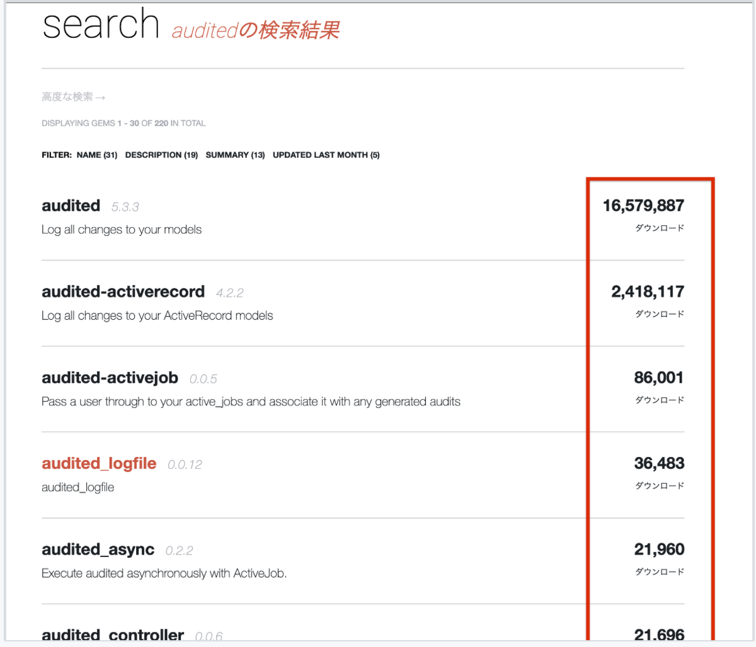Filter results by NAME (31)
Image resolution: width=756 pixels, height=647 pixels.
tap(97, 155)
